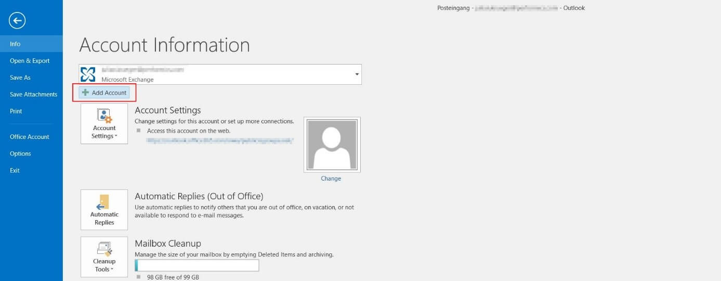Viewport: 721px width, 281px height.
Task: Click the Change photo link
Action: pyautogui.click(x=331, y=178)
